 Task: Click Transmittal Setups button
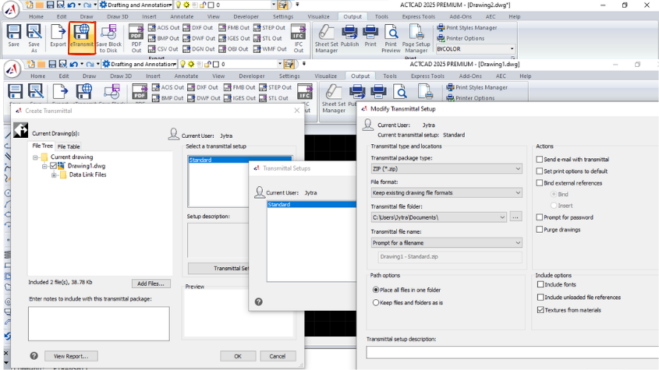[x=218, y=269]
